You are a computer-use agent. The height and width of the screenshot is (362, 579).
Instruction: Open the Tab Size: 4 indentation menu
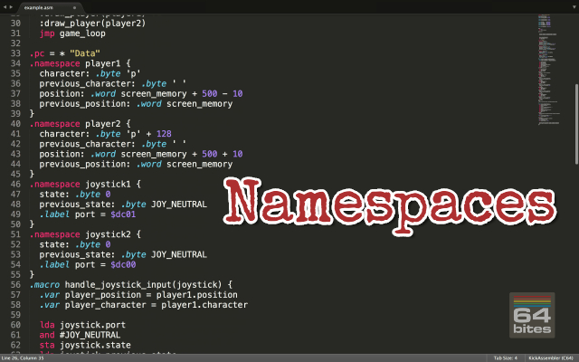click(x=503, y=357)
